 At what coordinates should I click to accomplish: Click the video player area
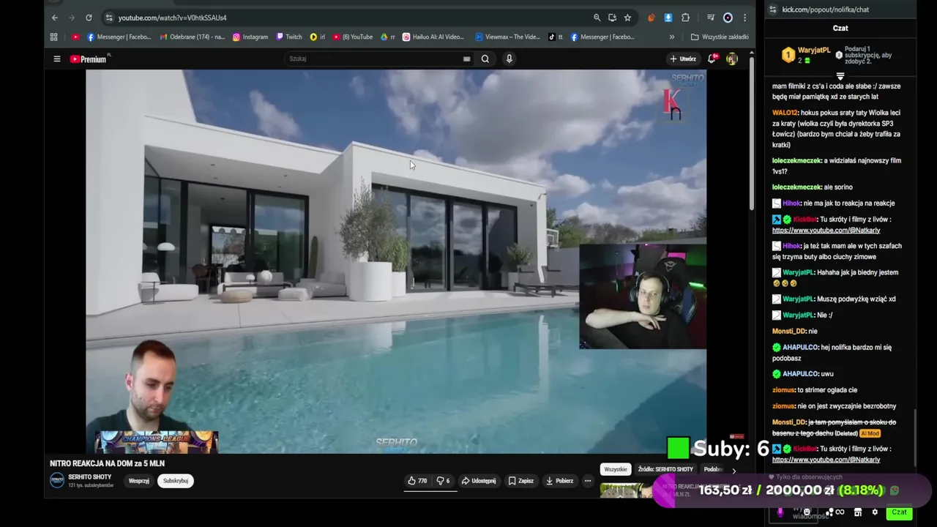click(396, 261)
